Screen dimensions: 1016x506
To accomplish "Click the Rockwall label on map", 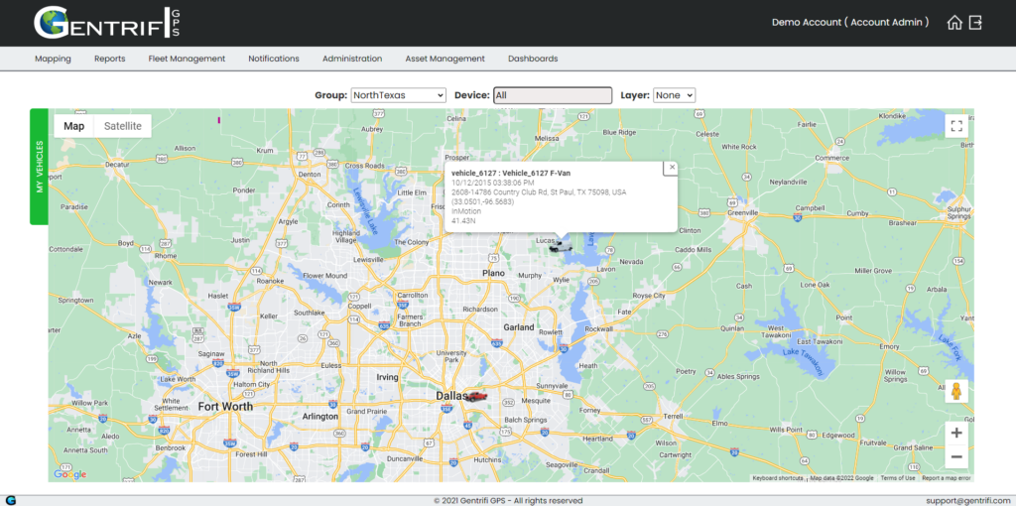I will click(599, 329).
